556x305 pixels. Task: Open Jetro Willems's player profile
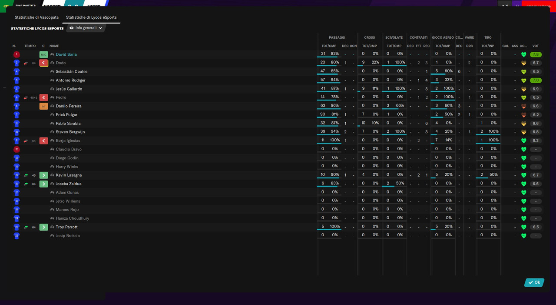click(x=68, y=201)
